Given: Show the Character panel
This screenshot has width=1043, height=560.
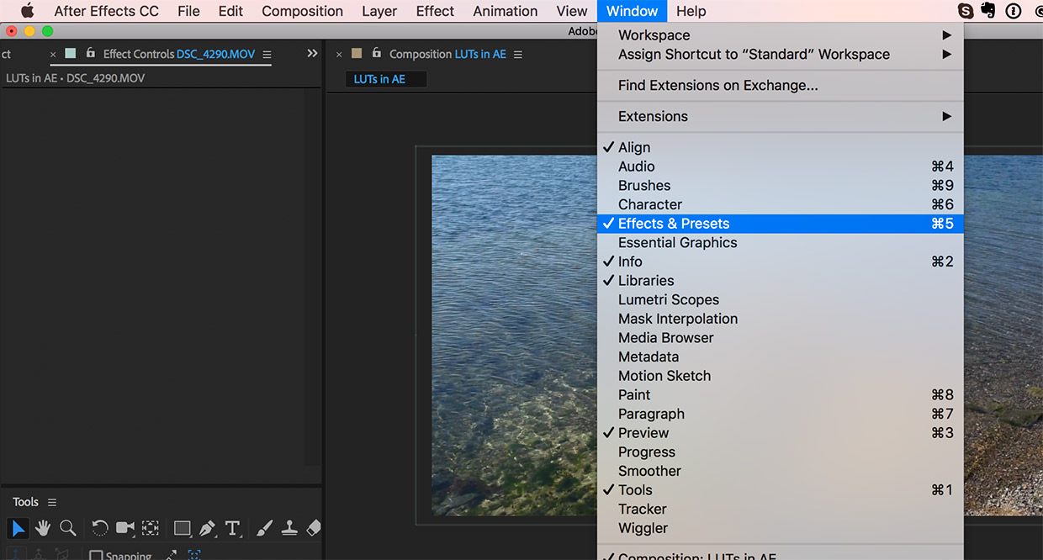Looking at the screenshot, I should point(781,204).
